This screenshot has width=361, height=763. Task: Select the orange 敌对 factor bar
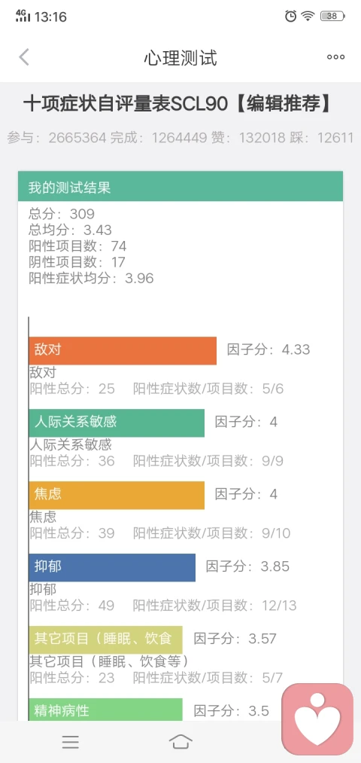tap(123, 350)
